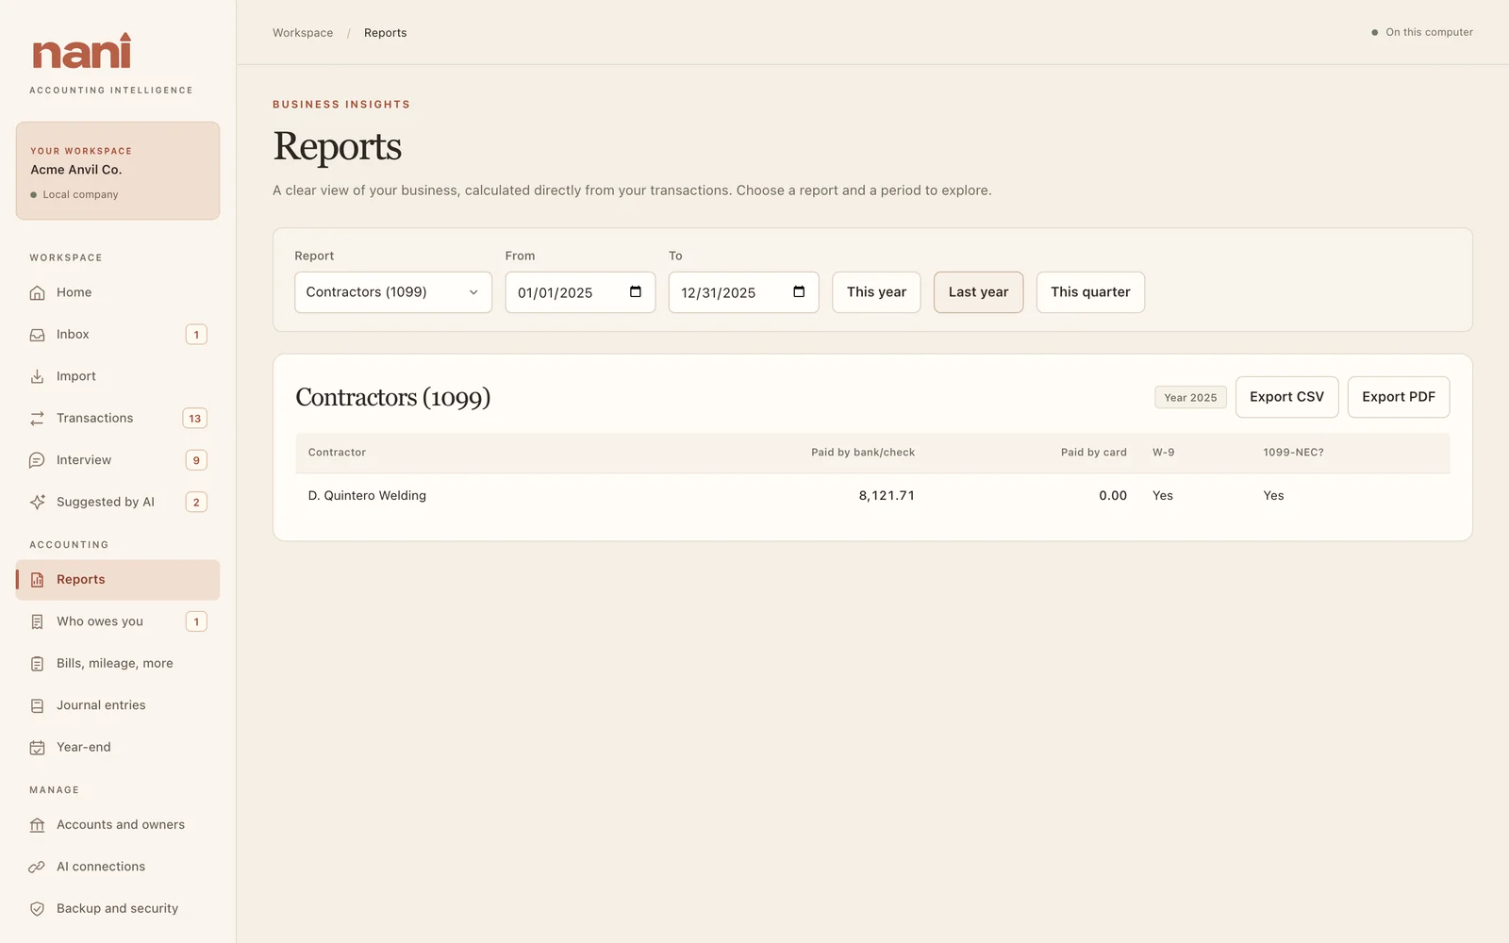Image resolution: width=1509 pixels, height=943 pixels.
Task: Open Home via its house icon
Action: pos(37,293)
